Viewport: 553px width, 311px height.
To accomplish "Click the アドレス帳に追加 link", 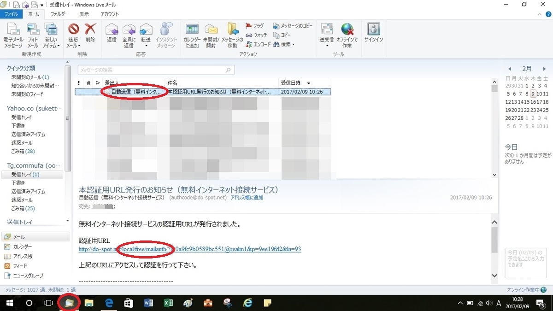I will coord(247,198).
